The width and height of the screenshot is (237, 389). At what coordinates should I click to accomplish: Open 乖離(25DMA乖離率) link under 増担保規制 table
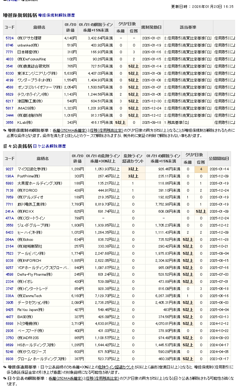[68, 130]
